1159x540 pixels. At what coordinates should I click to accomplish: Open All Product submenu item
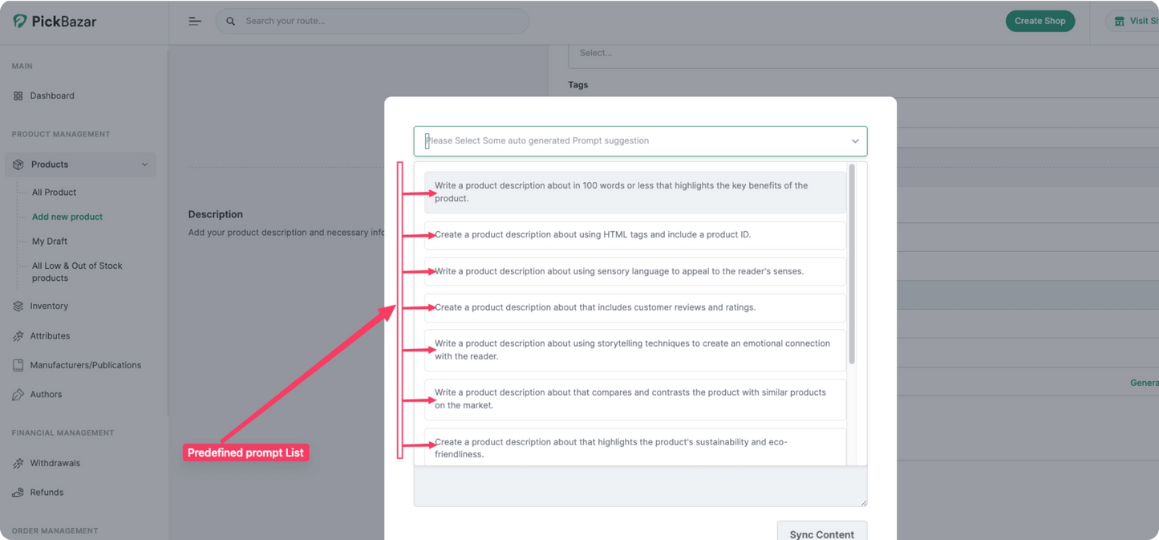coord(54,193)
